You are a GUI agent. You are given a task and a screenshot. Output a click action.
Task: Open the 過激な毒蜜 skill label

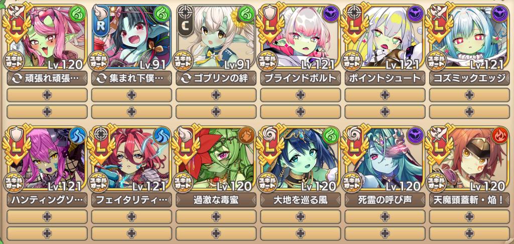pos(216,200)
